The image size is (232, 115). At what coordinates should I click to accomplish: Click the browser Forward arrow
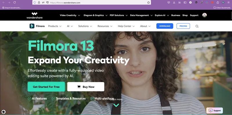click(9, 3)
